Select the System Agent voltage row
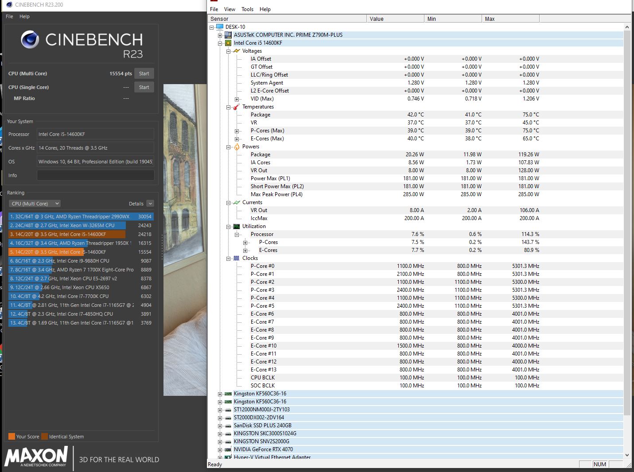Image resolution: width=634 pixels, height=472 pixels. point(416,83)
